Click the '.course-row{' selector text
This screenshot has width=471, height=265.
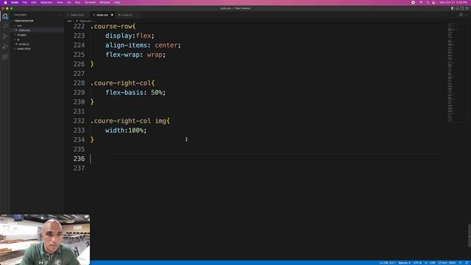pos(113,26)
